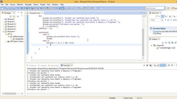Image resolution: width=177 pixels, height=99 pixels.
Task: Toggle Scheduled view in Task List
Action: point(166,16)
